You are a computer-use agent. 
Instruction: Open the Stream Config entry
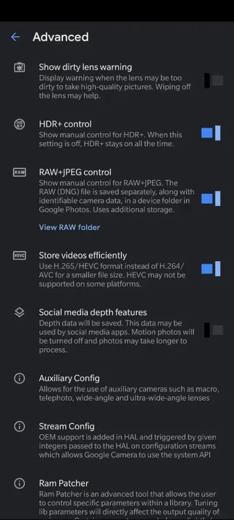117,440
